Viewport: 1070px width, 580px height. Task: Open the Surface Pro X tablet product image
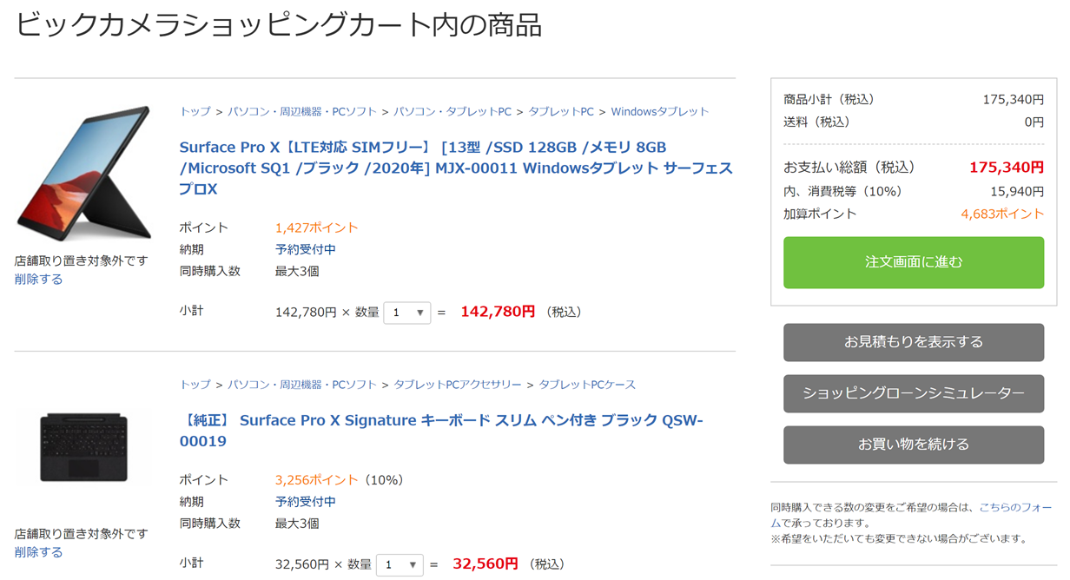click(x=83, y=175)
